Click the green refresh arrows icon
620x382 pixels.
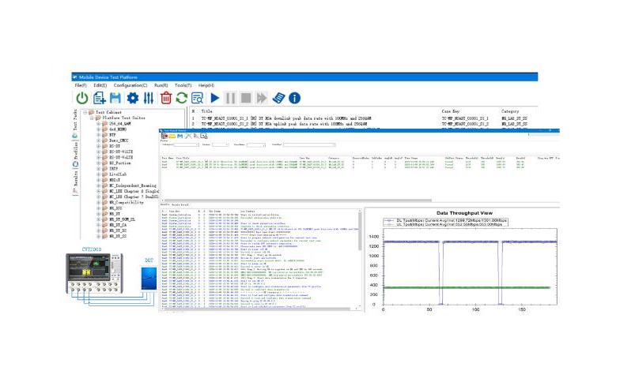pyautogui.click(x=182, y=98)
